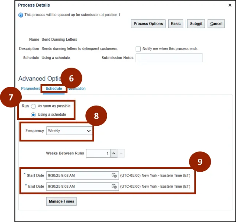Switch to the Notification tab
Image resolution: width=236 pixels, height=222 pixels.
[77, 89]
